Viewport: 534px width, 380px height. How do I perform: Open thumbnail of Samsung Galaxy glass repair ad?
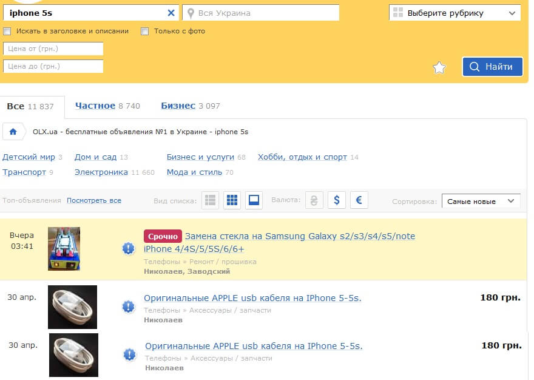coord(64,249)
